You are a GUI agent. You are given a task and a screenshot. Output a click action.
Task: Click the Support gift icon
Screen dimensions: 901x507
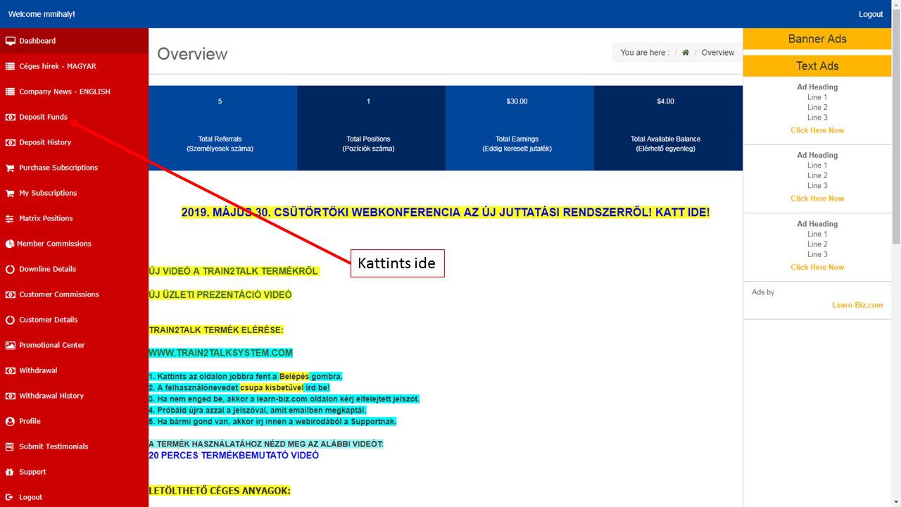point(10,472)
